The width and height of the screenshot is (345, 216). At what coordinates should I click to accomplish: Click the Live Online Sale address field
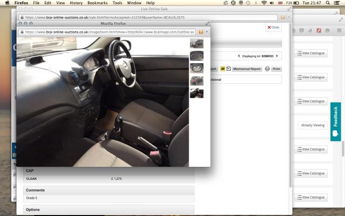coord(149,17)
